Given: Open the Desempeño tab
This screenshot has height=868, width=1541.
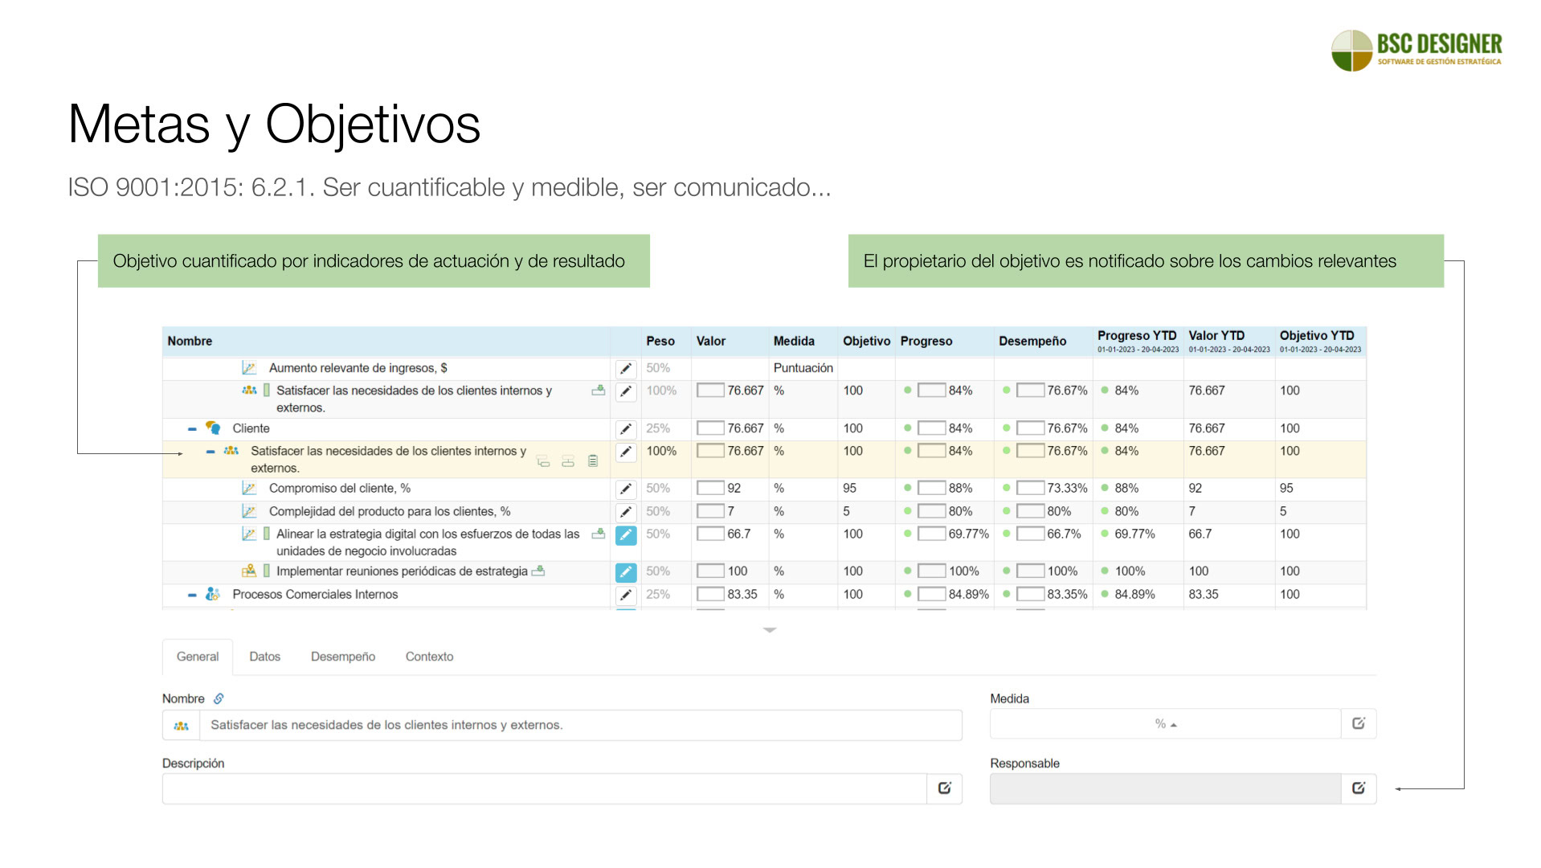Looking at the screenshot, I should (343, 657).
